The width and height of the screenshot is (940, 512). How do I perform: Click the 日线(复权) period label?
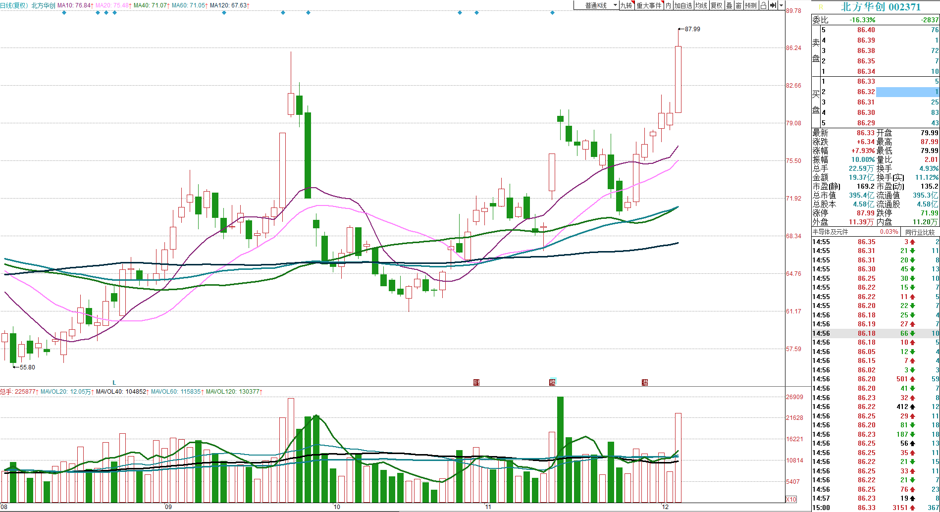[14, 5]
